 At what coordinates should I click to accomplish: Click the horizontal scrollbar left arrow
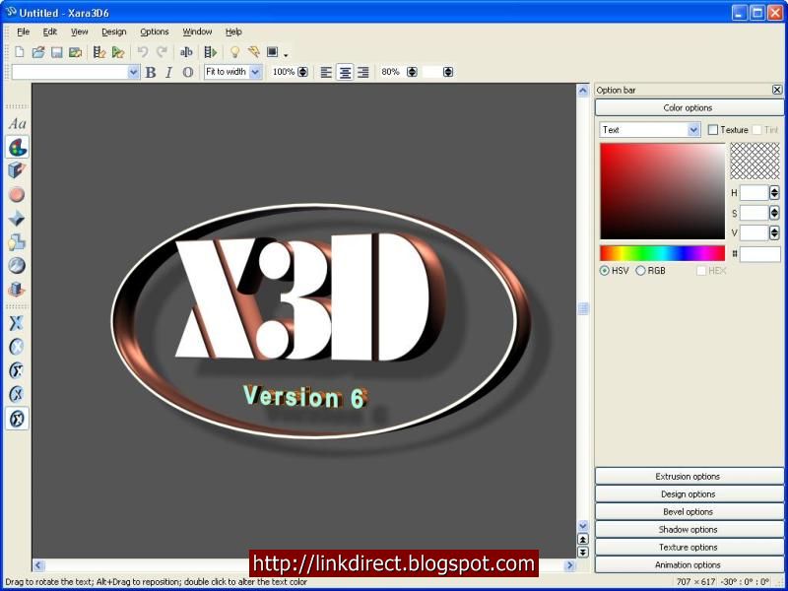[x=38, y=565]
